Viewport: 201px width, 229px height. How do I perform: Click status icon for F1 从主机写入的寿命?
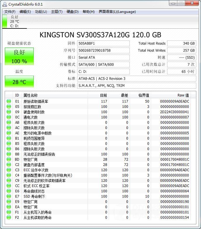(9, 212)
